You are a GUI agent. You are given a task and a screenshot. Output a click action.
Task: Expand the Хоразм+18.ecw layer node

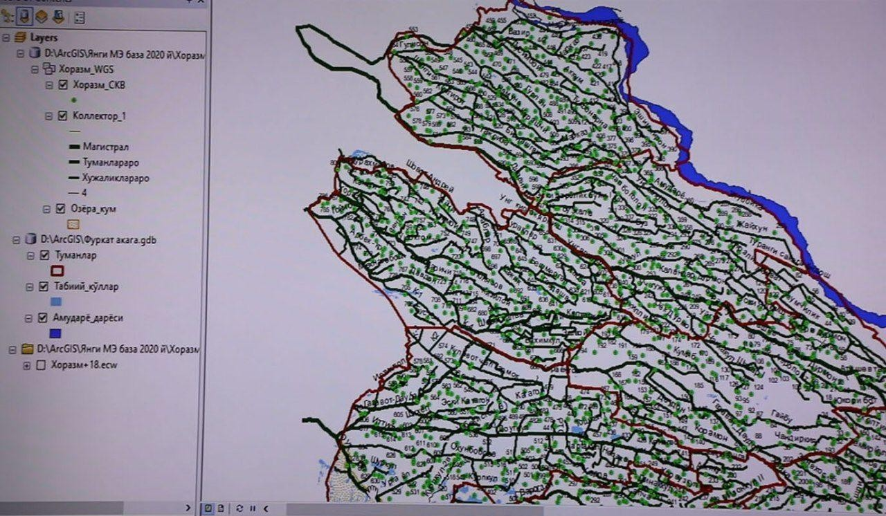27,365
